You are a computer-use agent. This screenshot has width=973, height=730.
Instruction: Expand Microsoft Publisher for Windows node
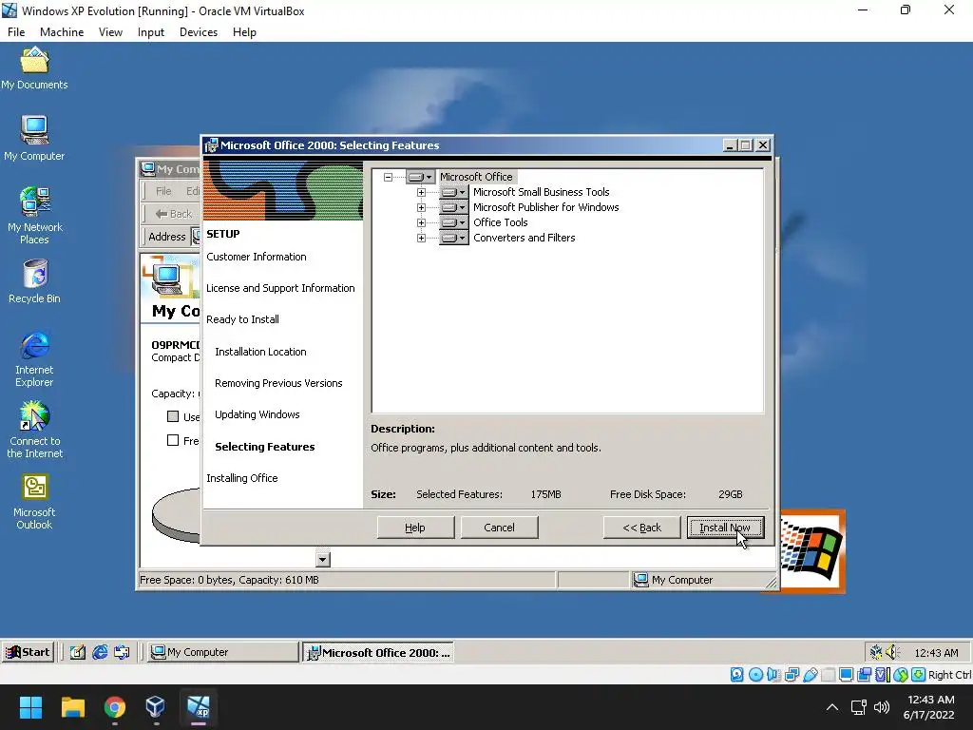421,207
